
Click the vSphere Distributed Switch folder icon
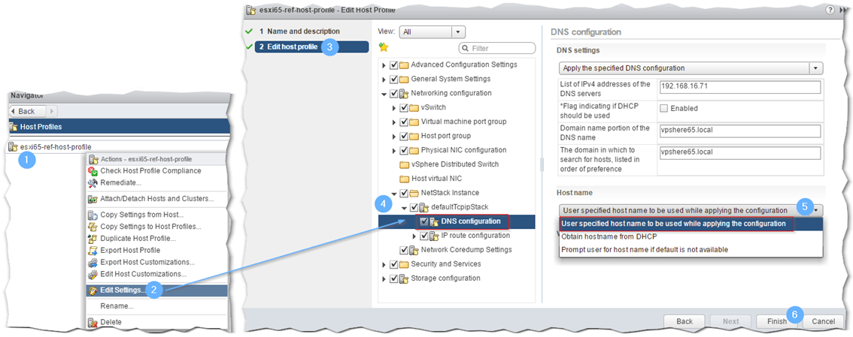(x=404, y=164)
